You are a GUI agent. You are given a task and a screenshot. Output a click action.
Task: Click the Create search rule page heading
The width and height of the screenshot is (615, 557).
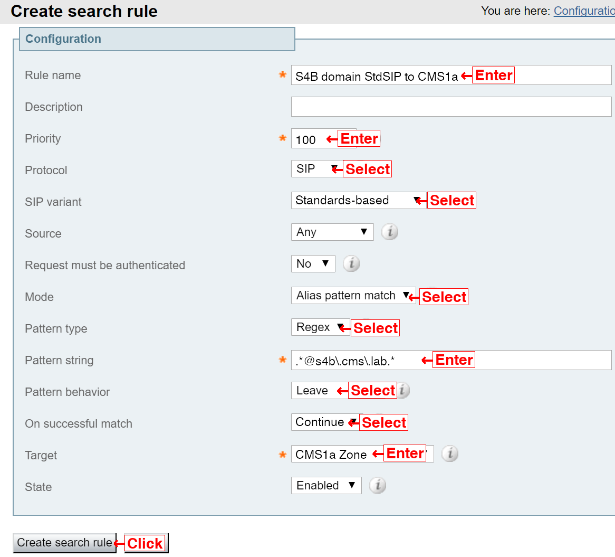click(x=84, y=11)
